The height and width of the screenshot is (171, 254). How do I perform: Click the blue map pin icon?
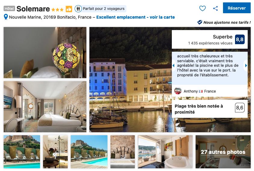coord(6,17)
